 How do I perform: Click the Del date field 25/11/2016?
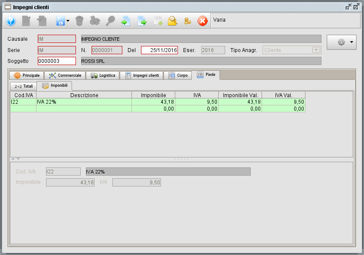159,50
